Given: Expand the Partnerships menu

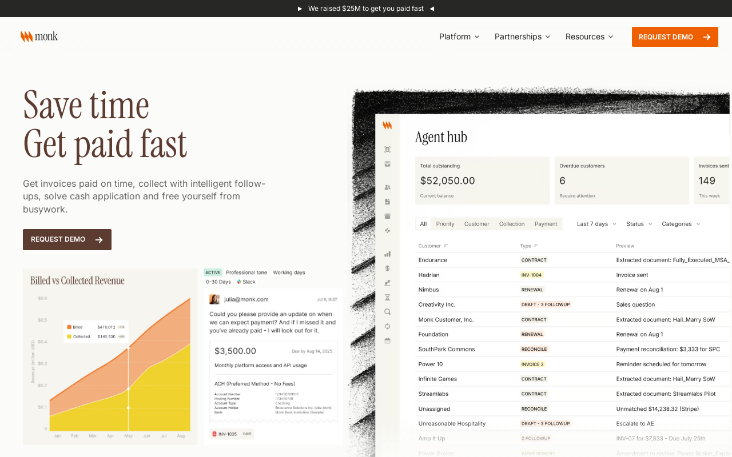Looking at the screenshot, I should pos(523,37).
